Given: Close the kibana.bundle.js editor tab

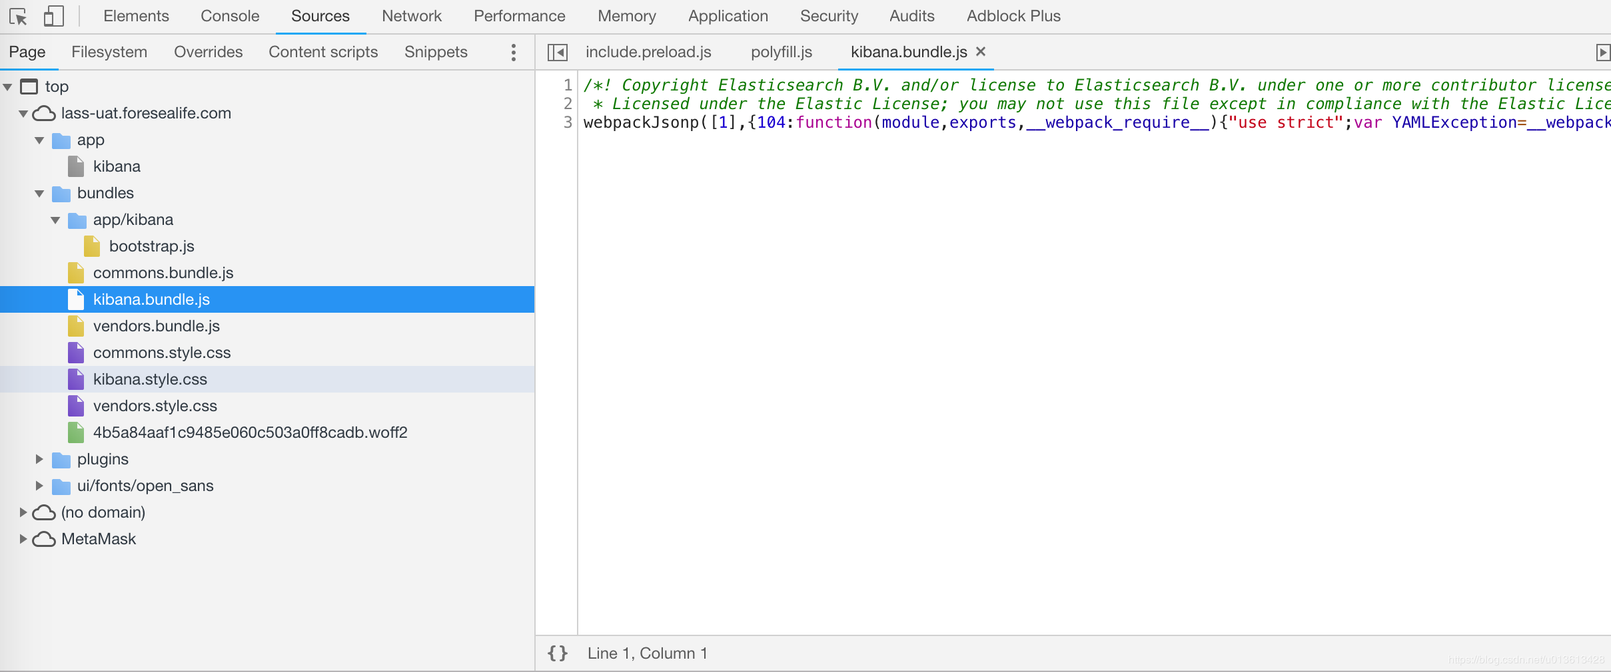Looking at the screenshot, I should pyautogui.click(x=981, y=51).
